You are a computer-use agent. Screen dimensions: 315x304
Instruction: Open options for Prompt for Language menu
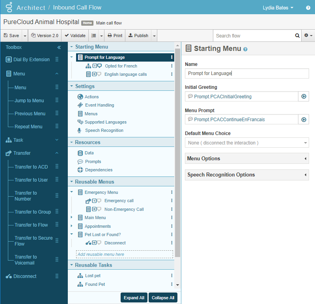pyautogui.click(x=171, y=57)
